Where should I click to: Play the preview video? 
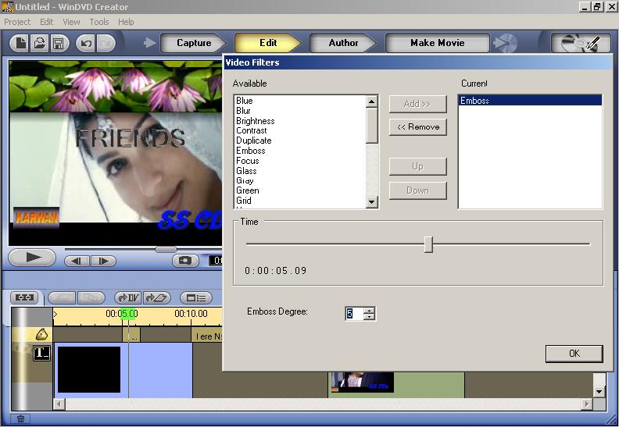pos(32,258)
